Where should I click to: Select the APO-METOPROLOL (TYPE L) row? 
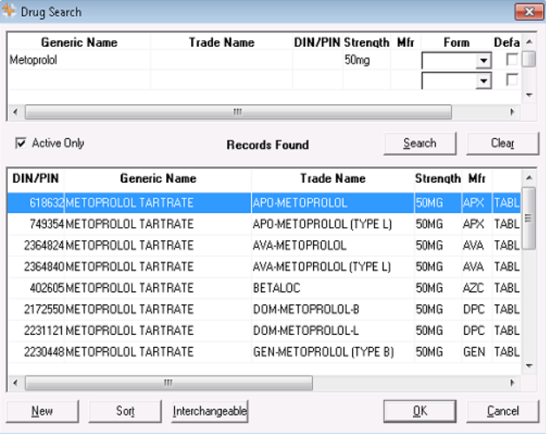click(x=264, y=224)
